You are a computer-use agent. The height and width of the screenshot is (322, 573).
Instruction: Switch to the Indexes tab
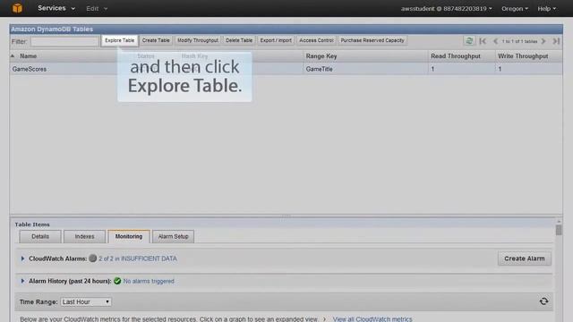tap(84, 236)
